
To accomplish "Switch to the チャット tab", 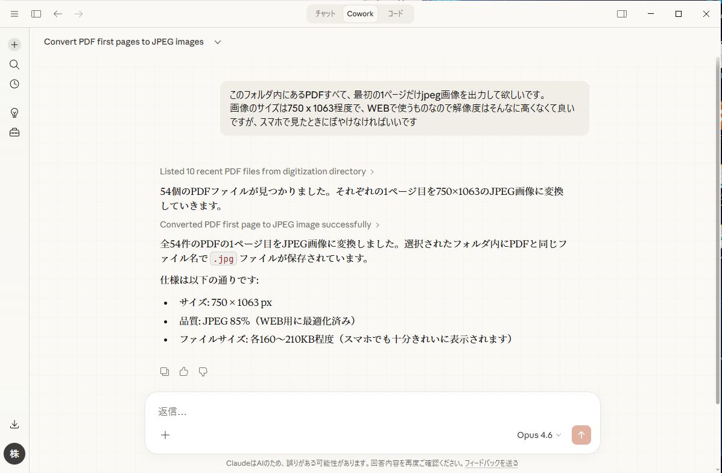I will [325, 14].
